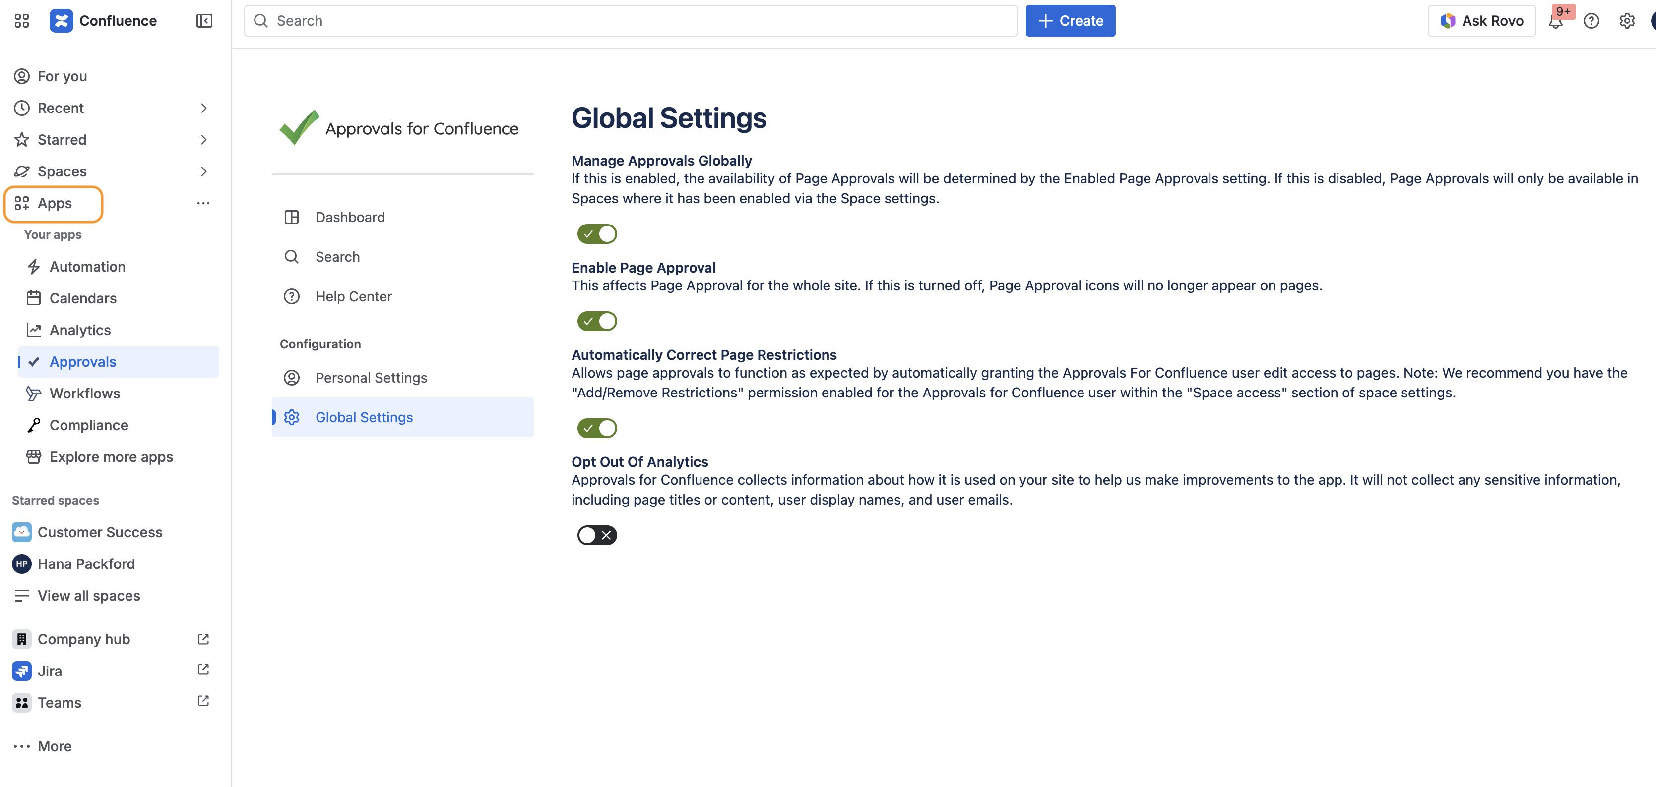1656x787 pixels.
Task: Click the Manage Approvals Globally heading
Action: pos(661,161)
